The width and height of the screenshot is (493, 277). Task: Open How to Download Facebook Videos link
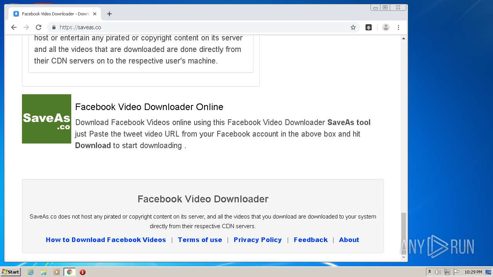pos(106,240)
